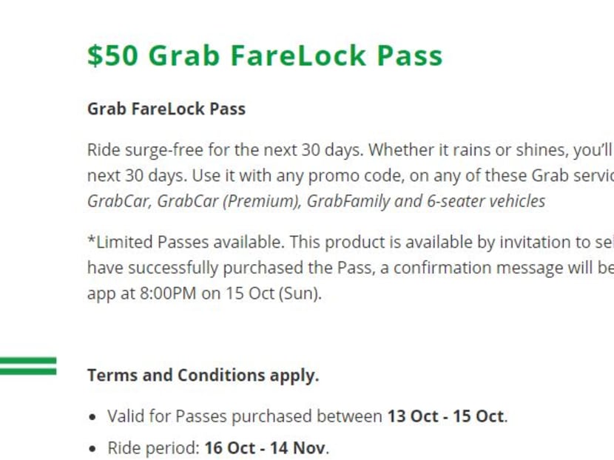The image size is (614, 460).
Task: Click the bold "13 Oct - 15 Oct" dates
Action: [445, 416]
